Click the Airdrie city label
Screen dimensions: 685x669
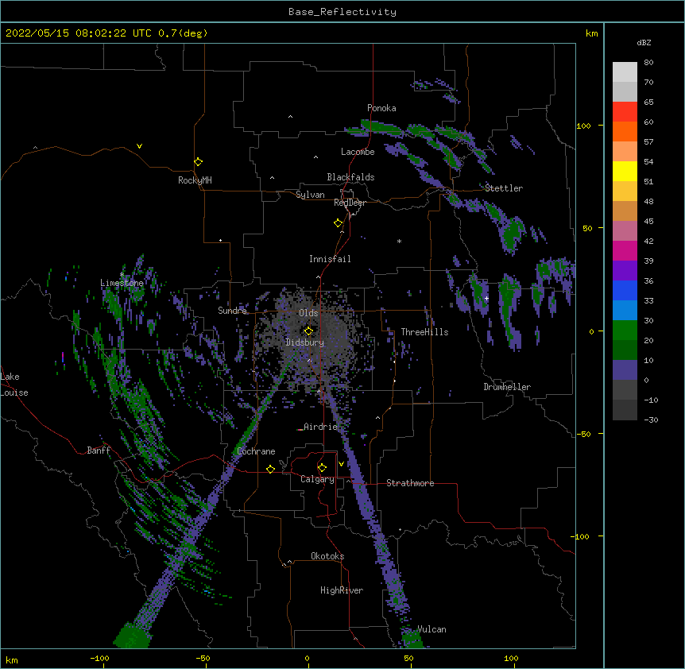[321, 427]
